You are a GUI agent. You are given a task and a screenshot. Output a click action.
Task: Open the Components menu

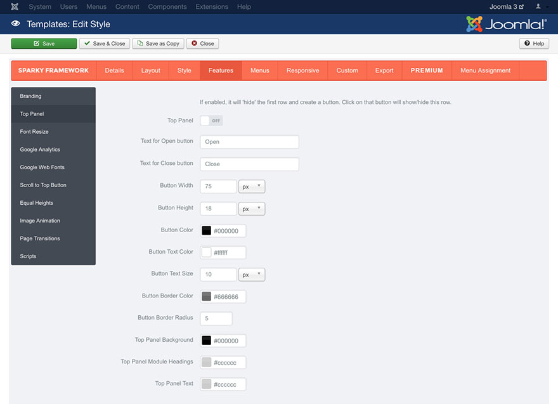click(x=167, y=7)
